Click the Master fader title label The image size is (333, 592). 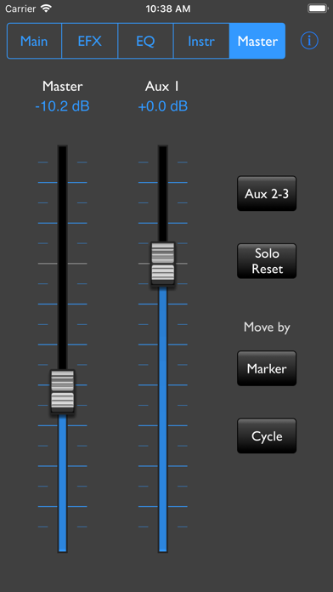click(x=62, y=86)
